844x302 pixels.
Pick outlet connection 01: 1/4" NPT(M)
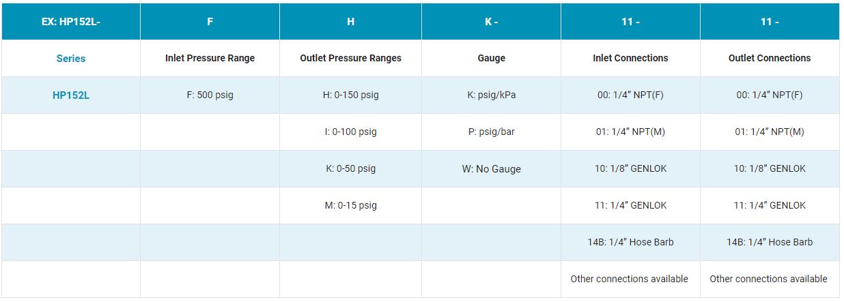[770, 132]
